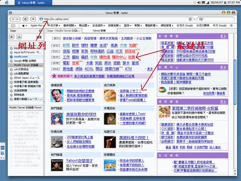Open the 拍賣 auction link

click(132, 57)
